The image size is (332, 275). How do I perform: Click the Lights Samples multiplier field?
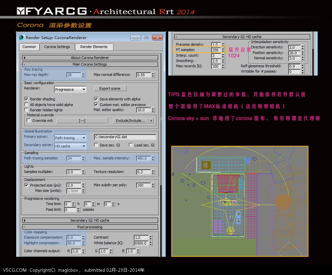(74, 172)
